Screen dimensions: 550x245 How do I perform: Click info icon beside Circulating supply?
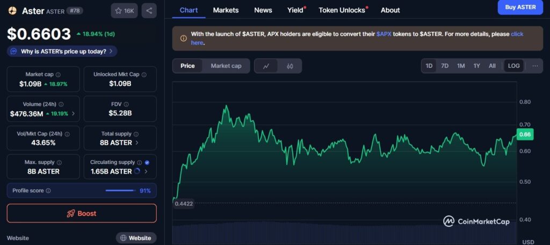140,162
